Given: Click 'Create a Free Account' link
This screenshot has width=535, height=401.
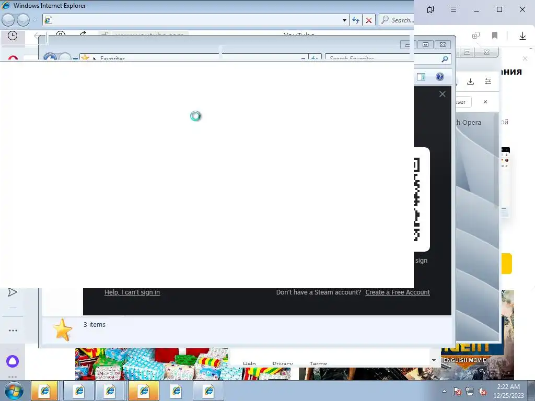Looking at the screenshot, I should pyautogui.click(x=398, y=292).
